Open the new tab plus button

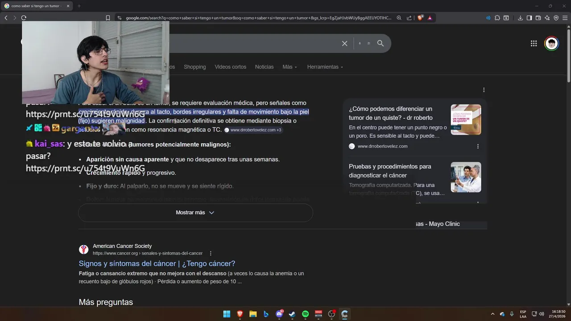pyautogui.click(x=79, y=6)
